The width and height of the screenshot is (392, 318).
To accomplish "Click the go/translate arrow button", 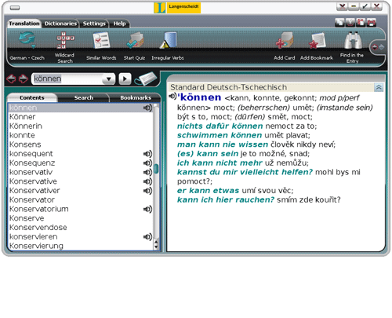I will (125, 79).
